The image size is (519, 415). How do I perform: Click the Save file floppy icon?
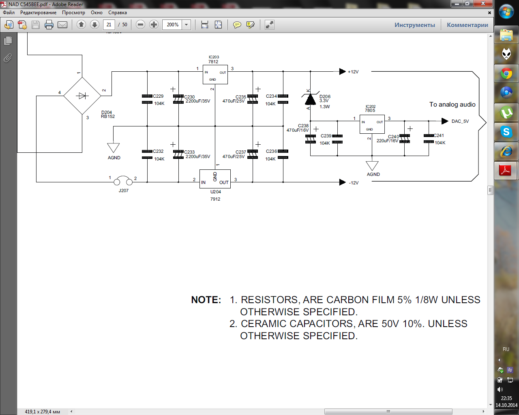tap(36, 25)
